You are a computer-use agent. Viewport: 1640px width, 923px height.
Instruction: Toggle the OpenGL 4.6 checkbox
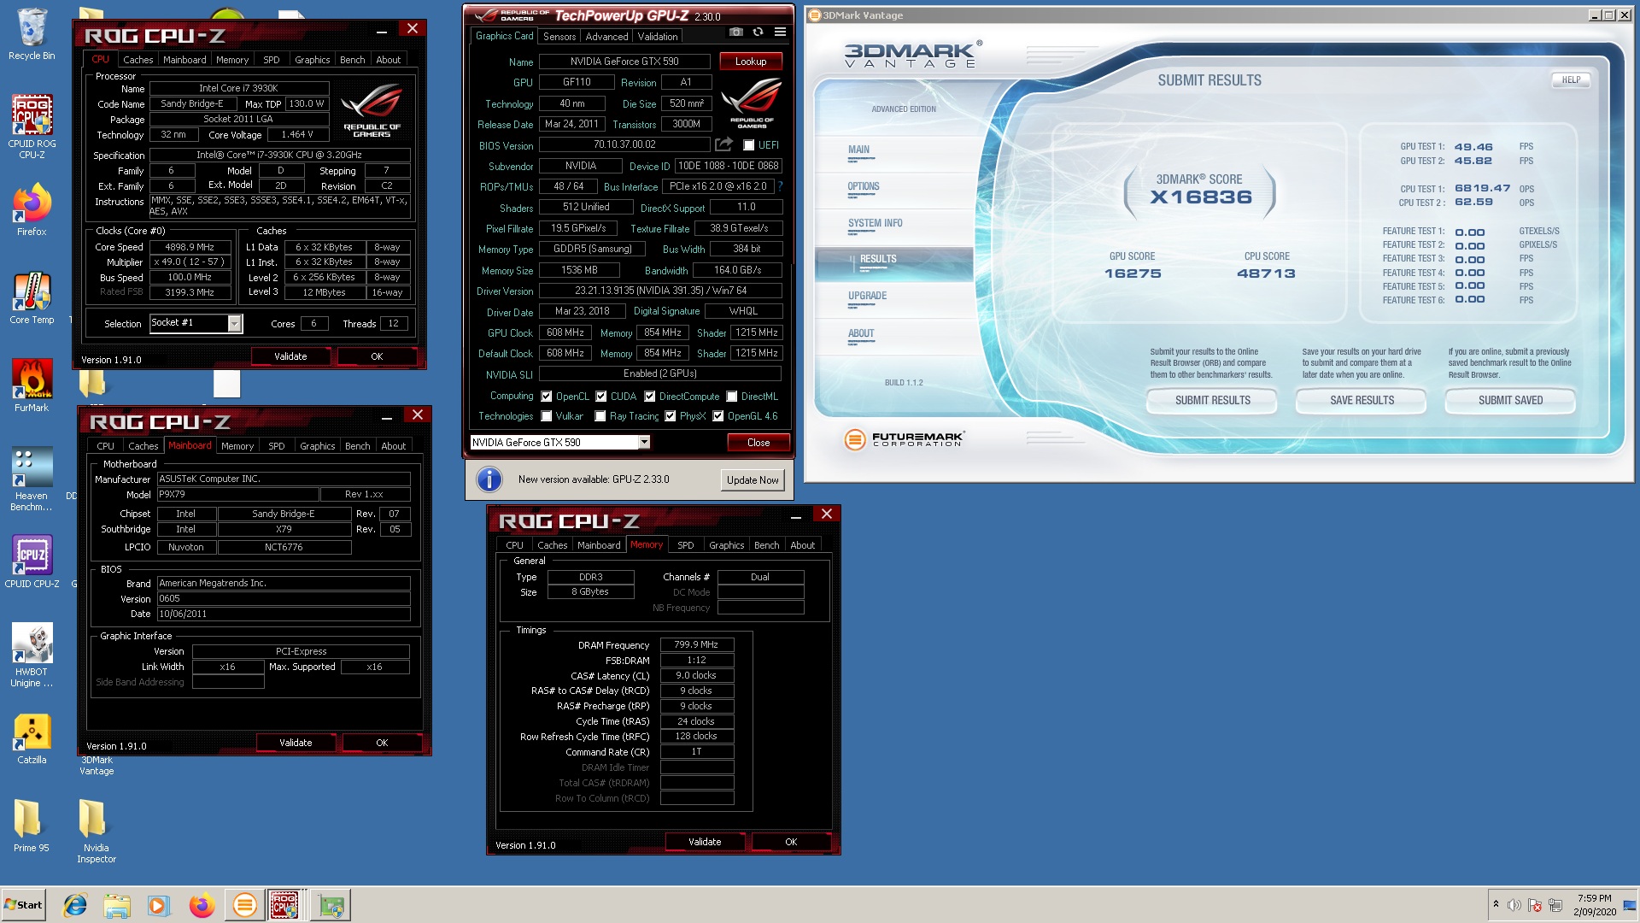[x=718, y=416]
